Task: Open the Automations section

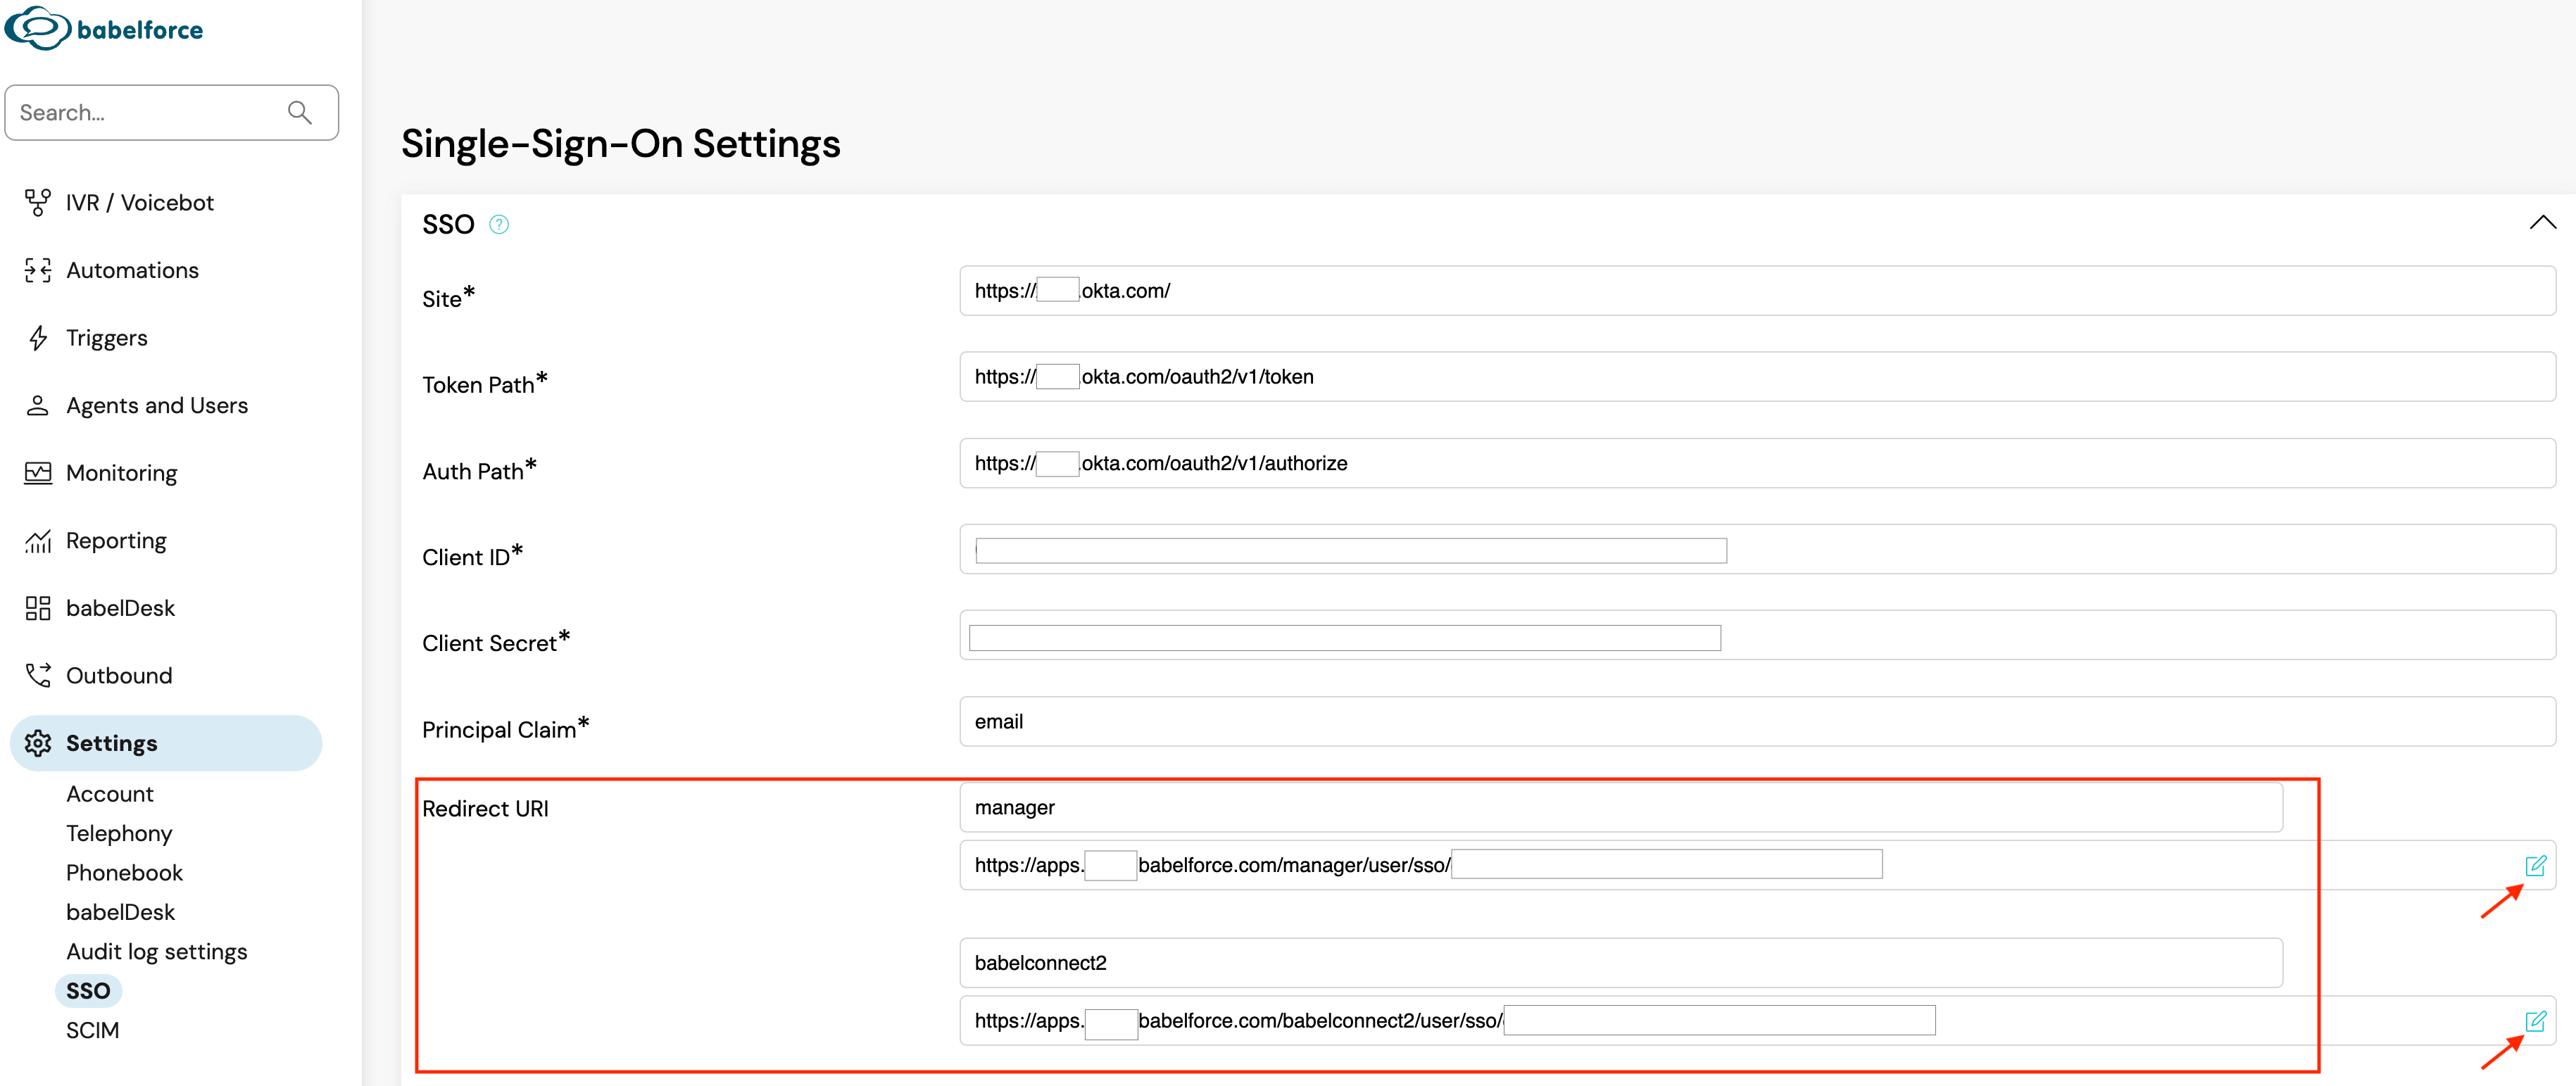Action: pyautogui.click(x=132, y=270)
